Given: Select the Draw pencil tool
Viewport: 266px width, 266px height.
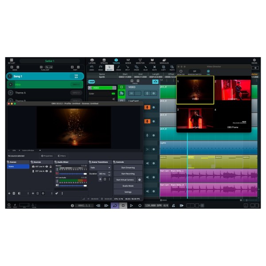Looking at the screenshot, I should click(x=118, y=67).
